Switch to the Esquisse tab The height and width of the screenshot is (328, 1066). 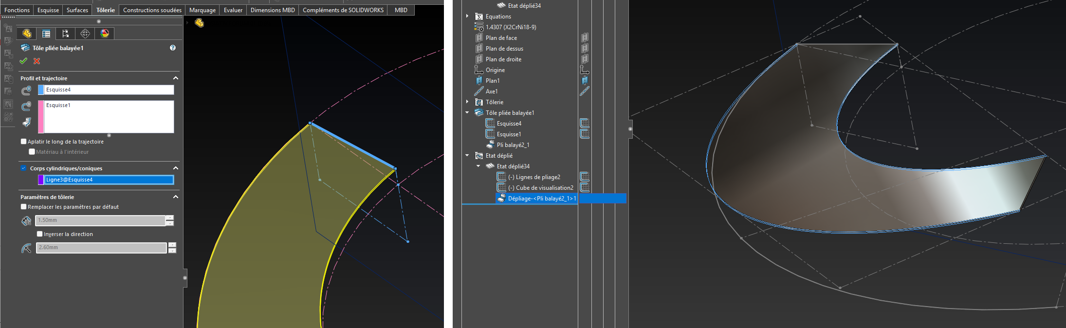pyautogui.click(x=48, y=10)
